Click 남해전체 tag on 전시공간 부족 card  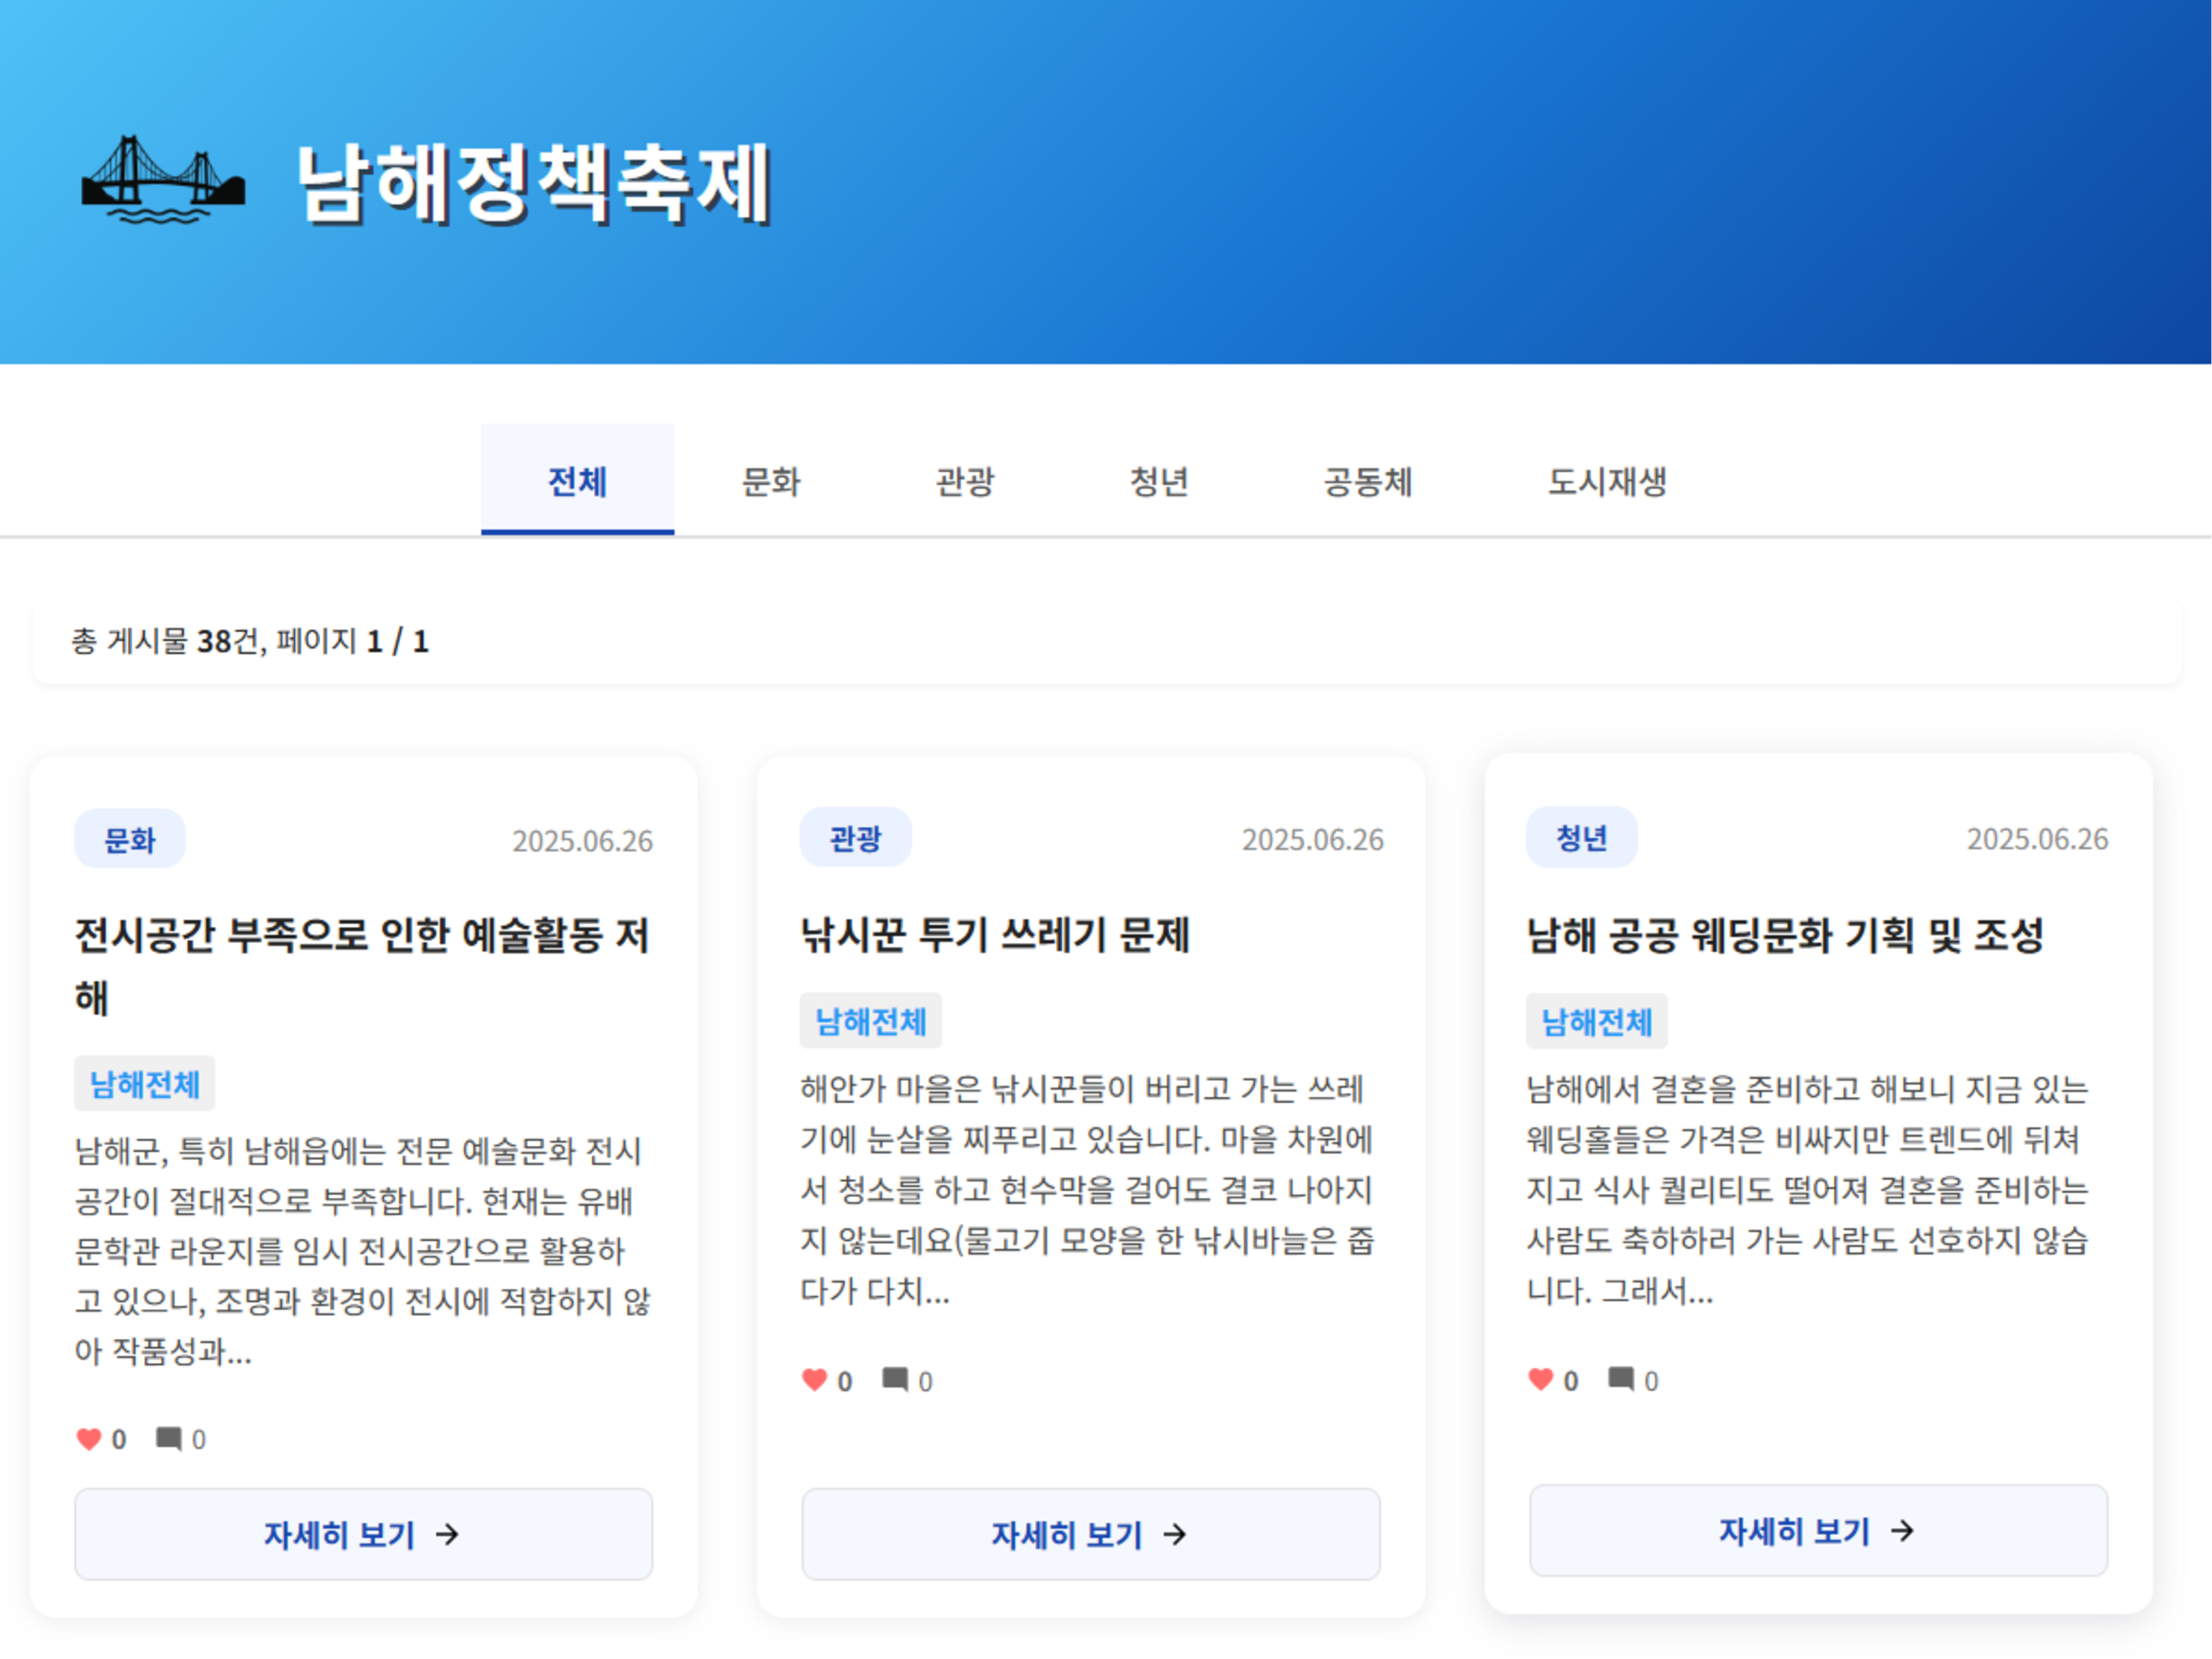[145, 1083]
